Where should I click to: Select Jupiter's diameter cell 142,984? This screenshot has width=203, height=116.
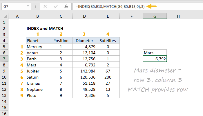point(84,71)
